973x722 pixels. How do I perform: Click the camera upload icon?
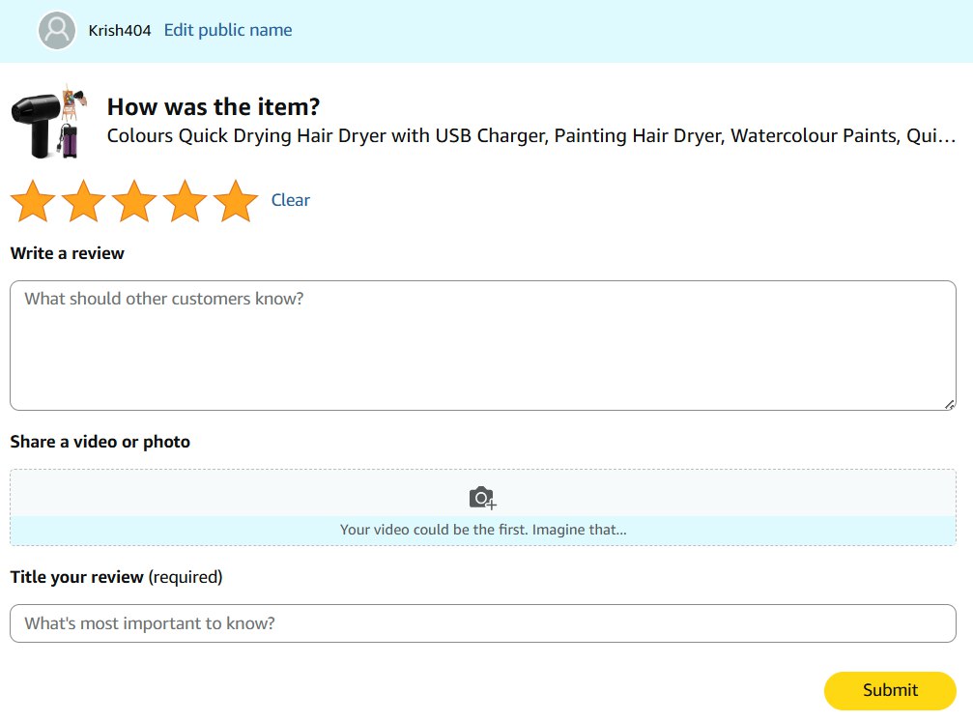tap(482, 498)
